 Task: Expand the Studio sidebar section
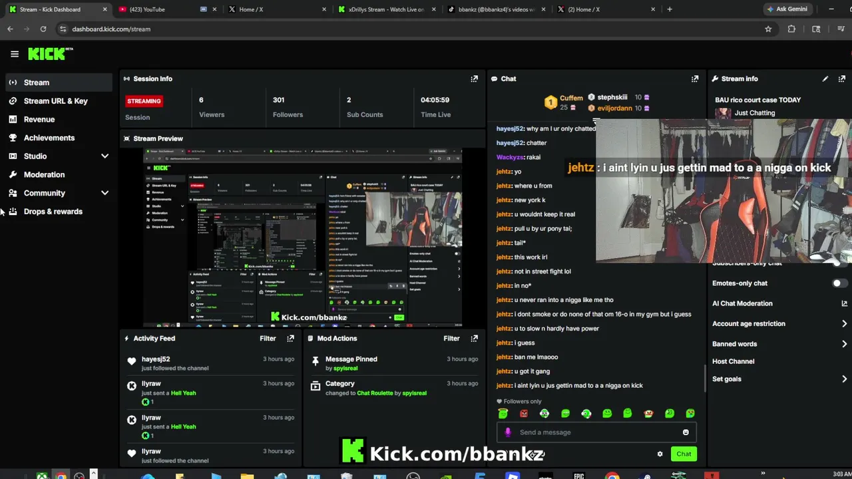click(x=105, y=156)
